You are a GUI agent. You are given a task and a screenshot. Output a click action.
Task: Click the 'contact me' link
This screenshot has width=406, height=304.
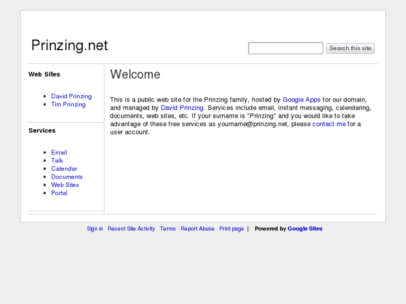point(329,124)
